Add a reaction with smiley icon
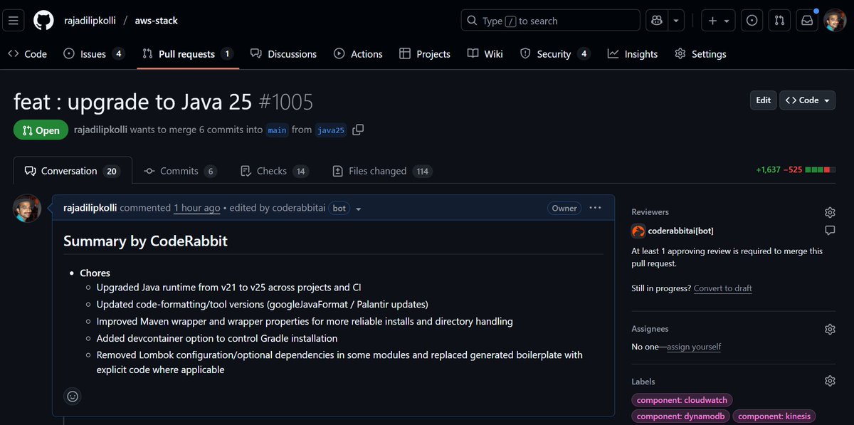This screenshot has height=425, width=854. [72, 396]
